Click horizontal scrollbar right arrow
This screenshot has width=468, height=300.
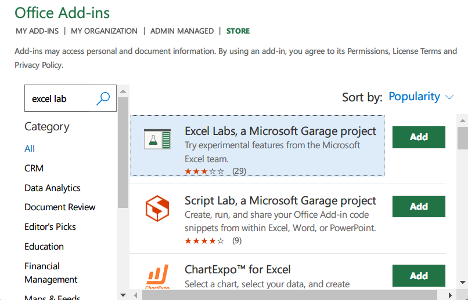click(x=451, y=295)
